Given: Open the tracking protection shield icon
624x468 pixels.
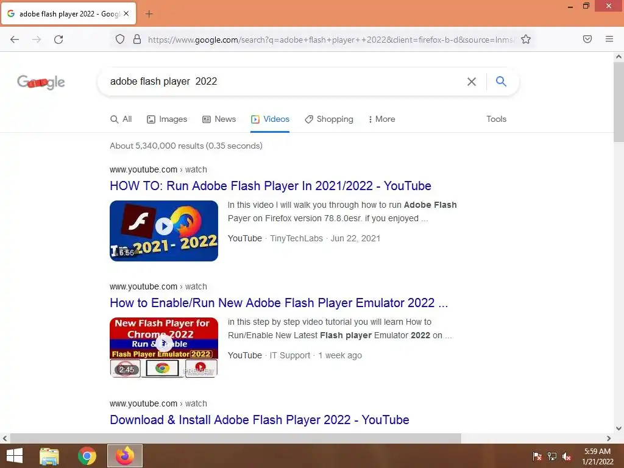Looking at the screenshot, I should tap(120, 39).
